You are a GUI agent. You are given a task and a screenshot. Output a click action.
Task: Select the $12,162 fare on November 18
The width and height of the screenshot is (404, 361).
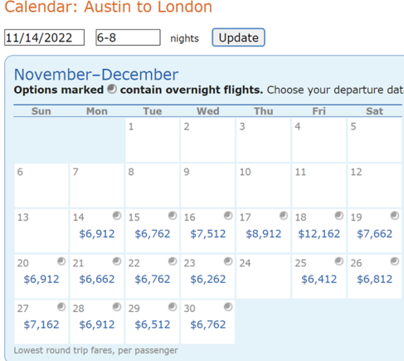[319, 234]
